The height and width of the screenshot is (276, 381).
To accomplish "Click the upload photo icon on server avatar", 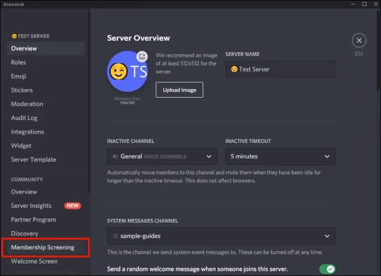I will tap(142, 56).
